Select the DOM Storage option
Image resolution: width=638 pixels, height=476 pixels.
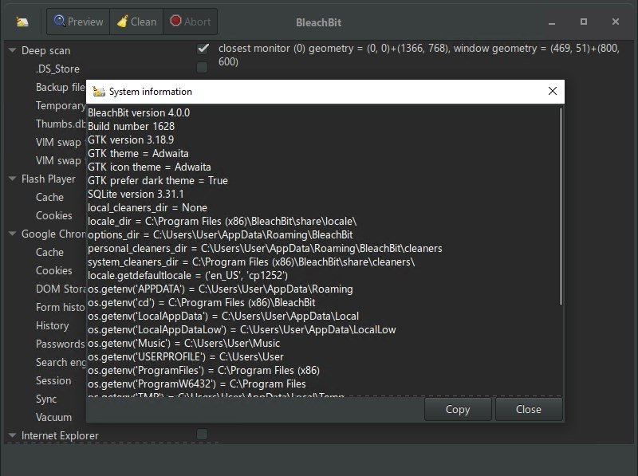tap(61, 289)
